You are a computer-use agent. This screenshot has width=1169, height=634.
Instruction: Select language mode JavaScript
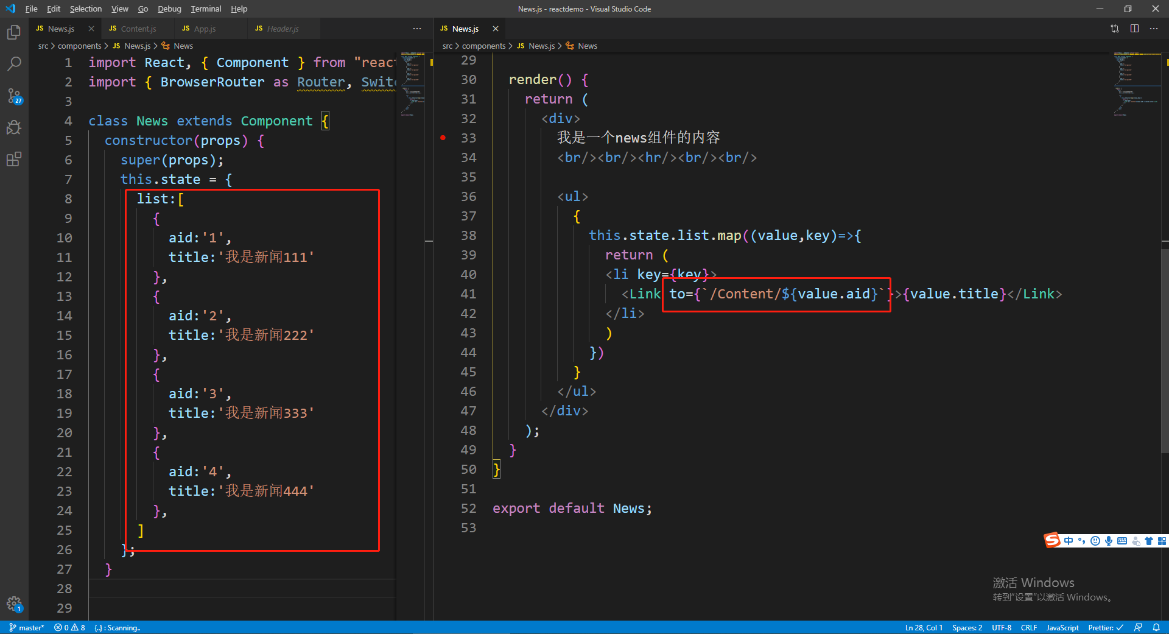[x=1062, y=627]
